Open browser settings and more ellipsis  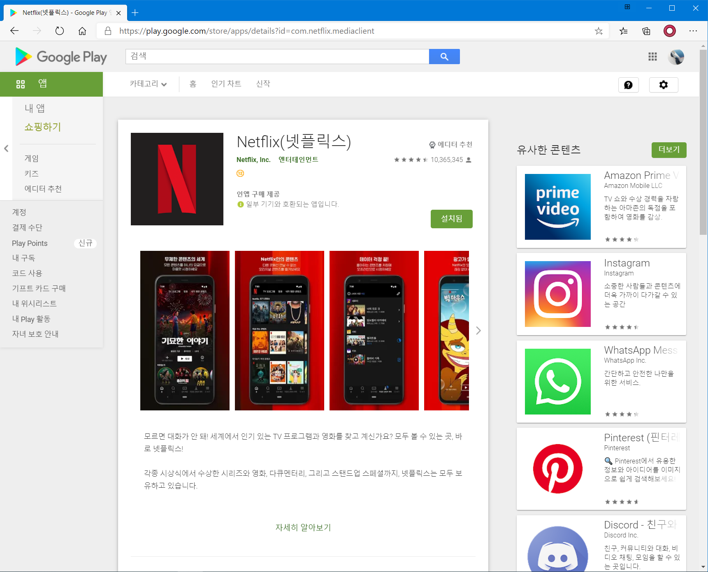[693, 31]
